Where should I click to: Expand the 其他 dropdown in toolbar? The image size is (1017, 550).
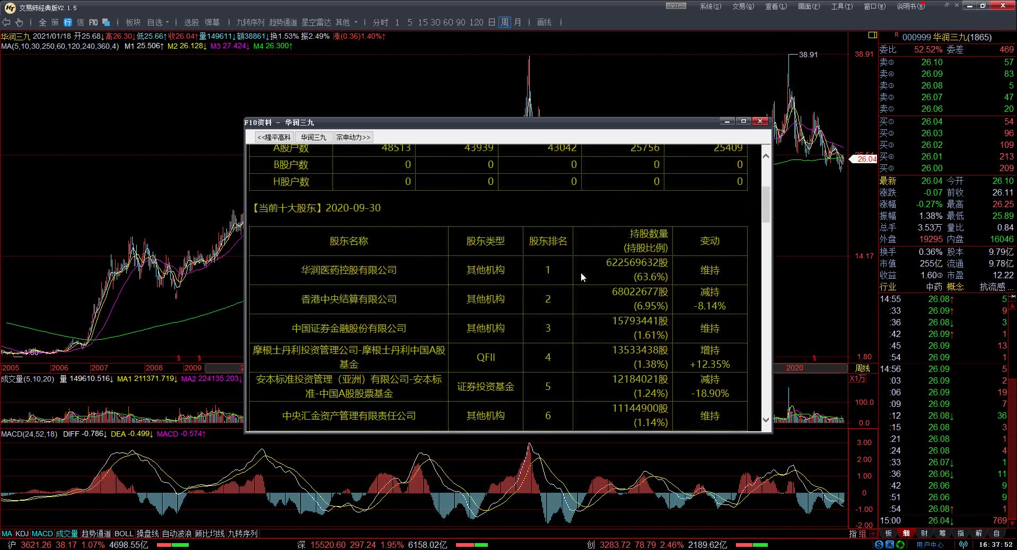356,22
